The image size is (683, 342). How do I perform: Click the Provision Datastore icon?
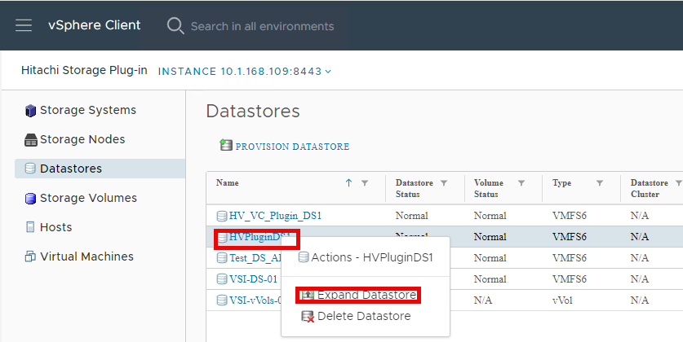click(226, 146)
